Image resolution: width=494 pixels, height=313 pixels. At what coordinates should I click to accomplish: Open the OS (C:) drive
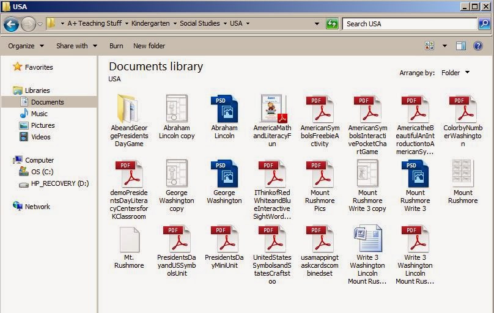[x=36, y=172]
